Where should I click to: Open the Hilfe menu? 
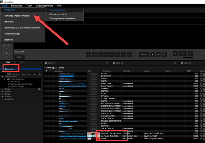(59, 6)
